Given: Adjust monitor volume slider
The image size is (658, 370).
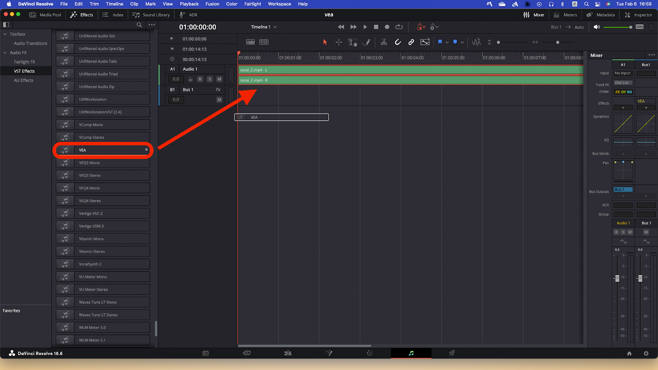Looking at the screenshot, I should 618,27.
